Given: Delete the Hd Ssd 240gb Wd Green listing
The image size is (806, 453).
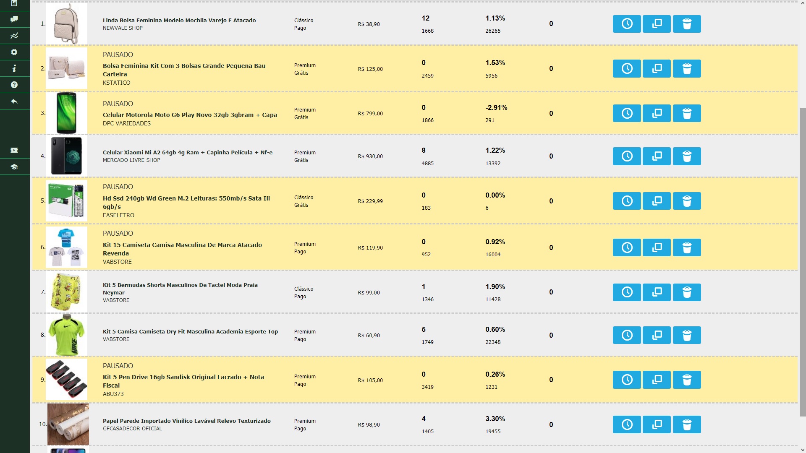Looking at the screenshot, I should tap(687, 201).
